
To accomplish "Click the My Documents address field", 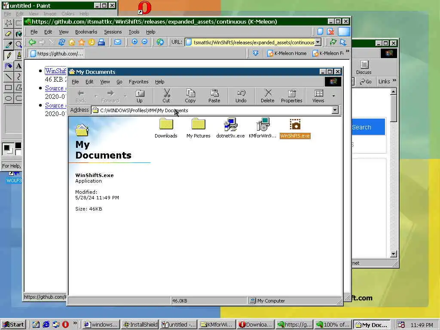I will (x=212, y=110).
